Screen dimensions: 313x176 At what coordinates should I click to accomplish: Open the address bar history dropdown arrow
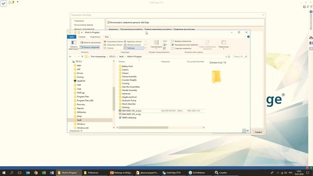(x=226, y=57)
